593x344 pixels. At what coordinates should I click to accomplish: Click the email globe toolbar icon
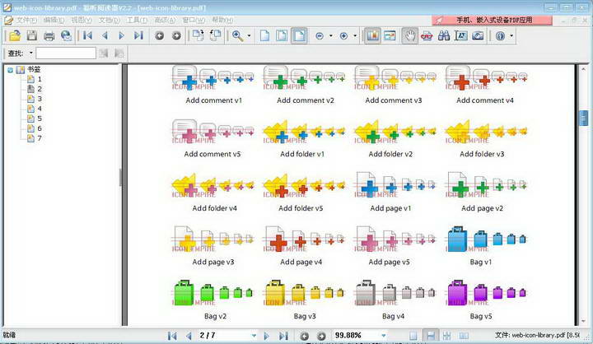[x=66, y=36]
